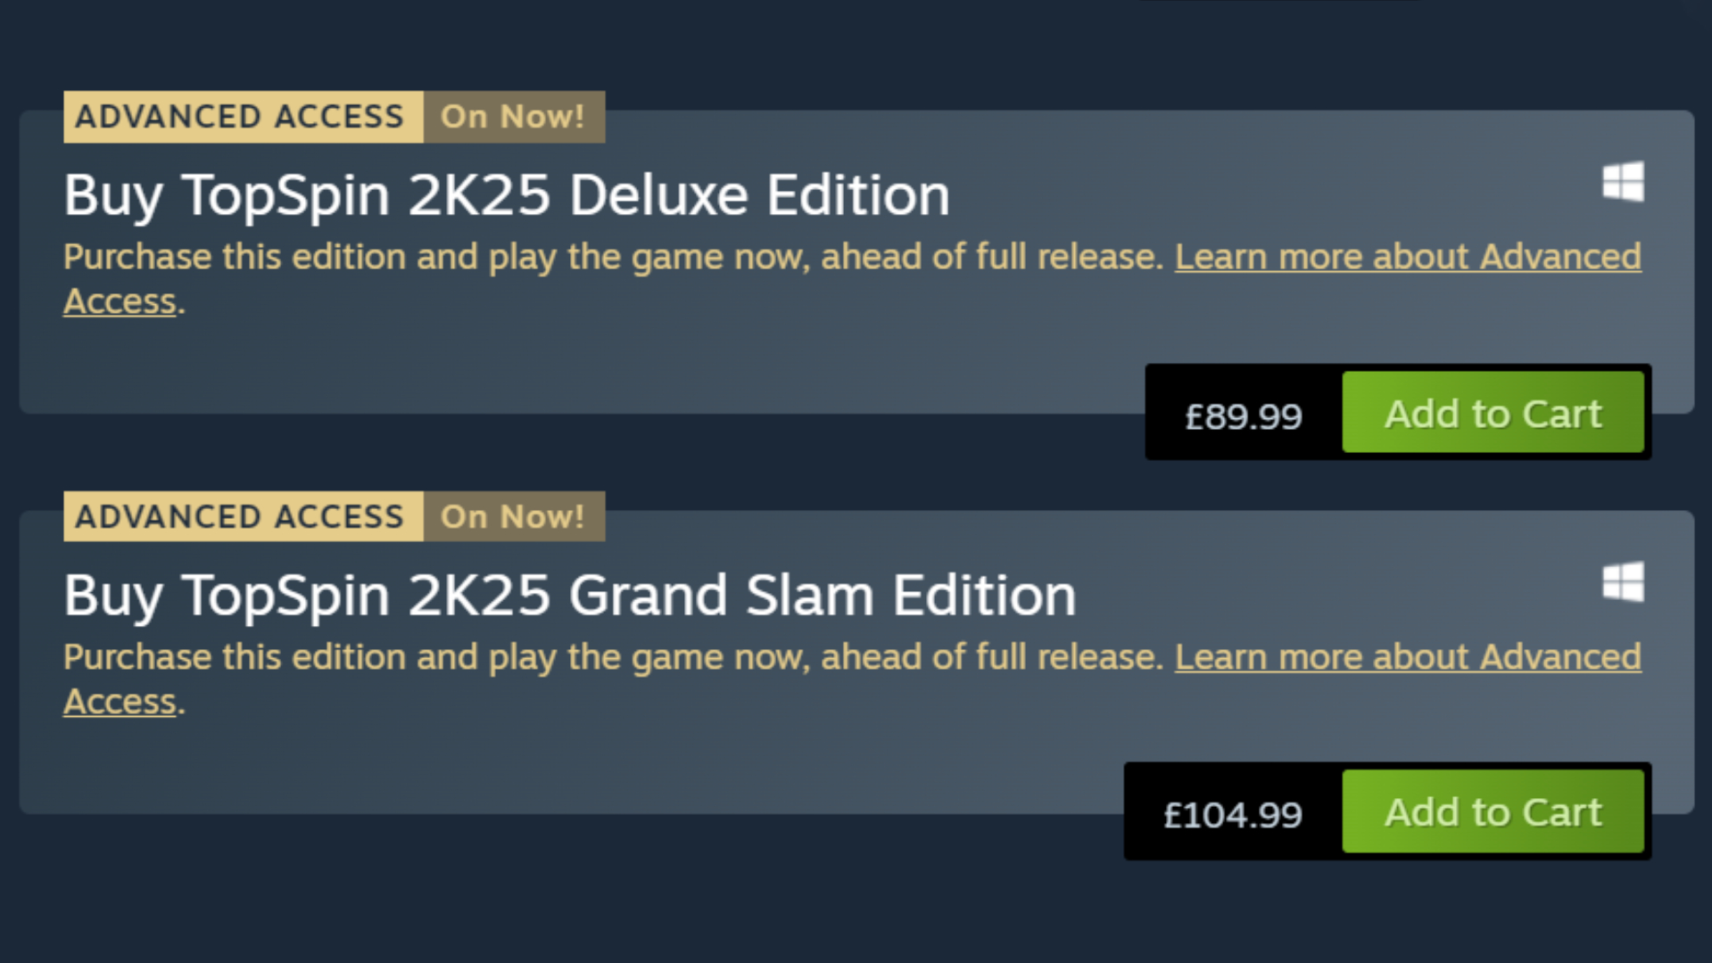Click the underlined word Access under Grand Slam Edition

[x=120, y=702]
